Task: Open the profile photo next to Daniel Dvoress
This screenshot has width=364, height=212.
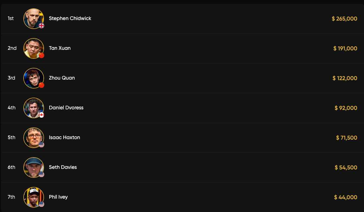Action: [x=33, y=108]
